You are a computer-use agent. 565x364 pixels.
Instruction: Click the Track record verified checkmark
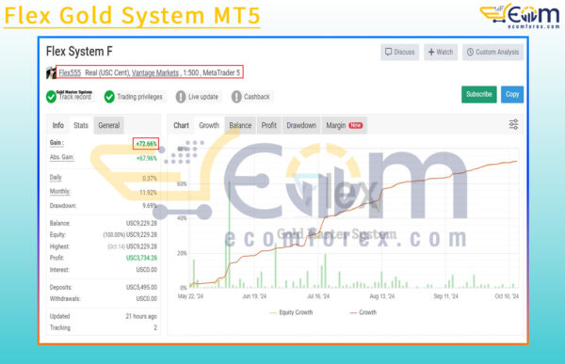tap(51, 97)
